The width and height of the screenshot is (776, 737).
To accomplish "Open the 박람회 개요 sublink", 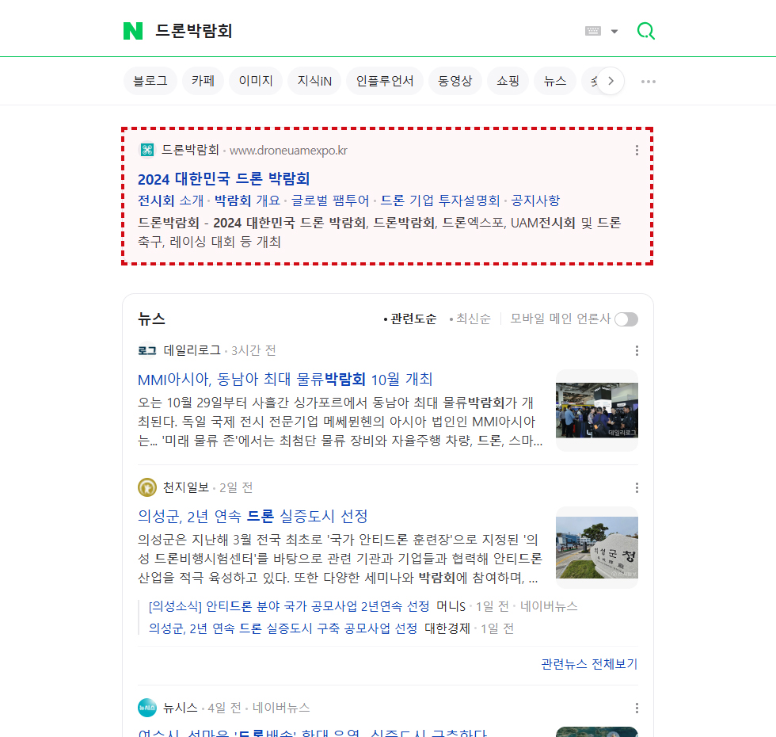I will [247, 200].
